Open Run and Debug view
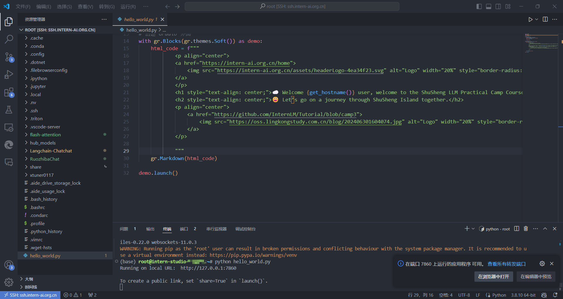Viewport: 563px width, 299px height. click(x=9, y=75)
